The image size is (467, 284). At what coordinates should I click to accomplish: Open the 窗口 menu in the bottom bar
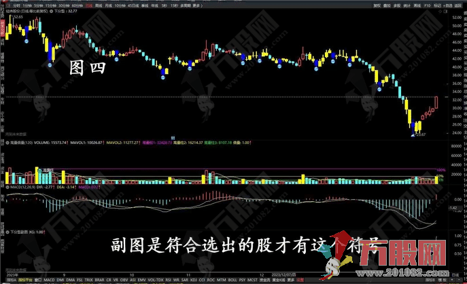(38, 280)
